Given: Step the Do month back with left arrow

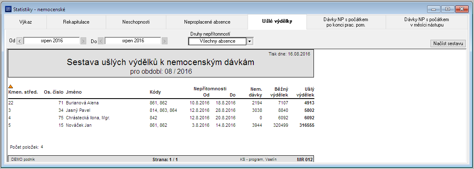Looking at the screenshot, I should pos(101,41).
